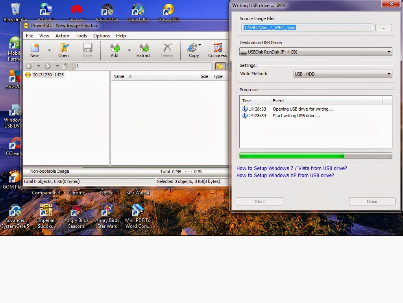Click the Compress toolbar icon
Screen dimensions: 403x303
(217, 50)
